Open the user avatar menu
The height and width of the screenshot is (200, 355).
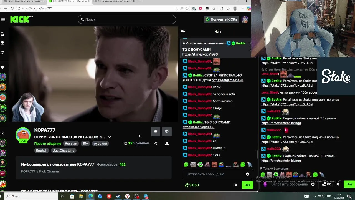point(245,19)
